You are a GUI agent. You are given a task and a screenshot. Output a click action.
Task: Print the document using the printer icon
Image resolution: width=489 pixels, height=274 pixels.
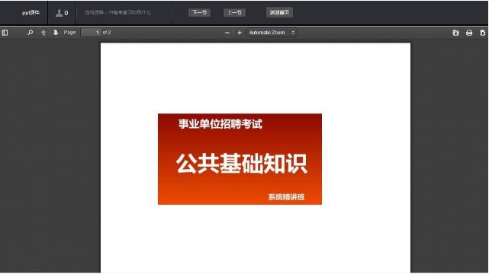[469, 33]
